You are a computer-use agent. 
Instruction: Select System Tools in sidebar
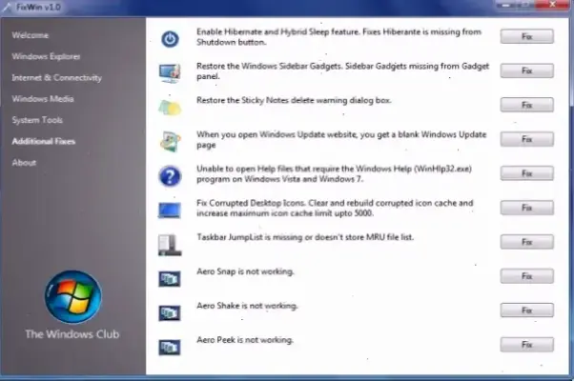coord(37,120)
